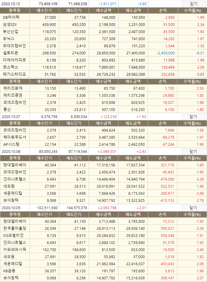Viewport: 207px width, 282px height.
Task: Select the 2.40 return rate for 아모레퍼시픽
Action: [200, 250]
